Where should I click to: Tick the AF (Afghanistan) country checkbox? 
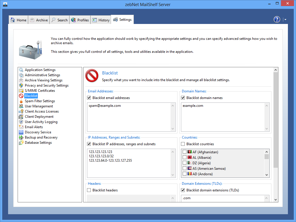(185, 152)
